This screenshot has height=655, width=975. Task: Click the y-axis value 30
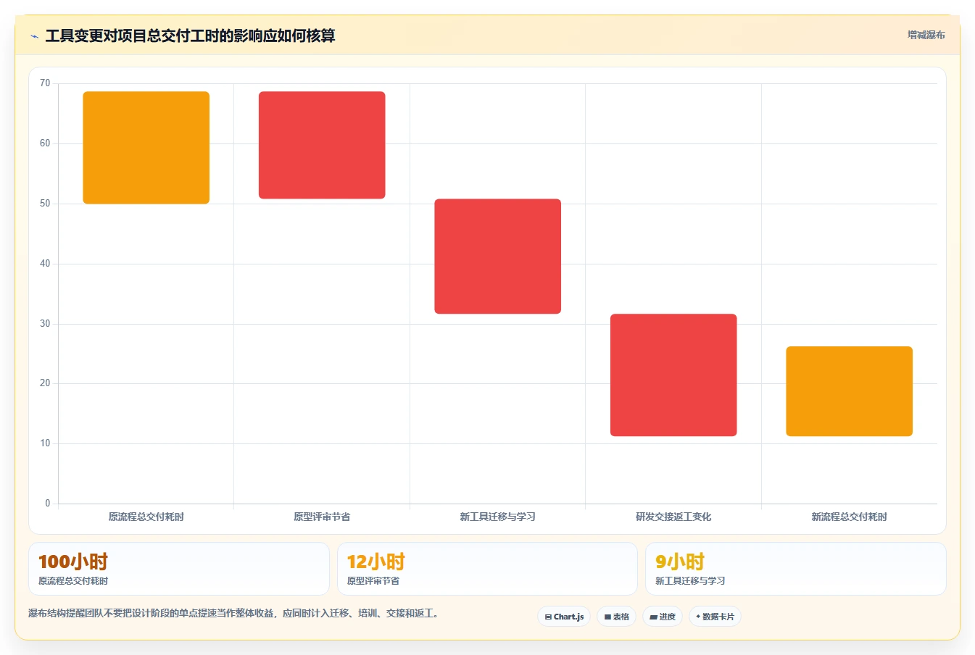click(45, 324)
